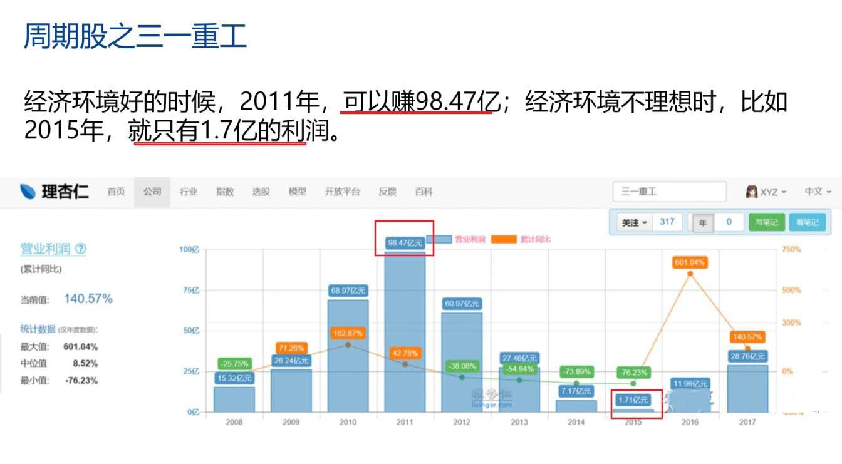Screen dimensions: 842x464
Task: Click the 601.04% data point for 2016
Action: tap(690, 274)
